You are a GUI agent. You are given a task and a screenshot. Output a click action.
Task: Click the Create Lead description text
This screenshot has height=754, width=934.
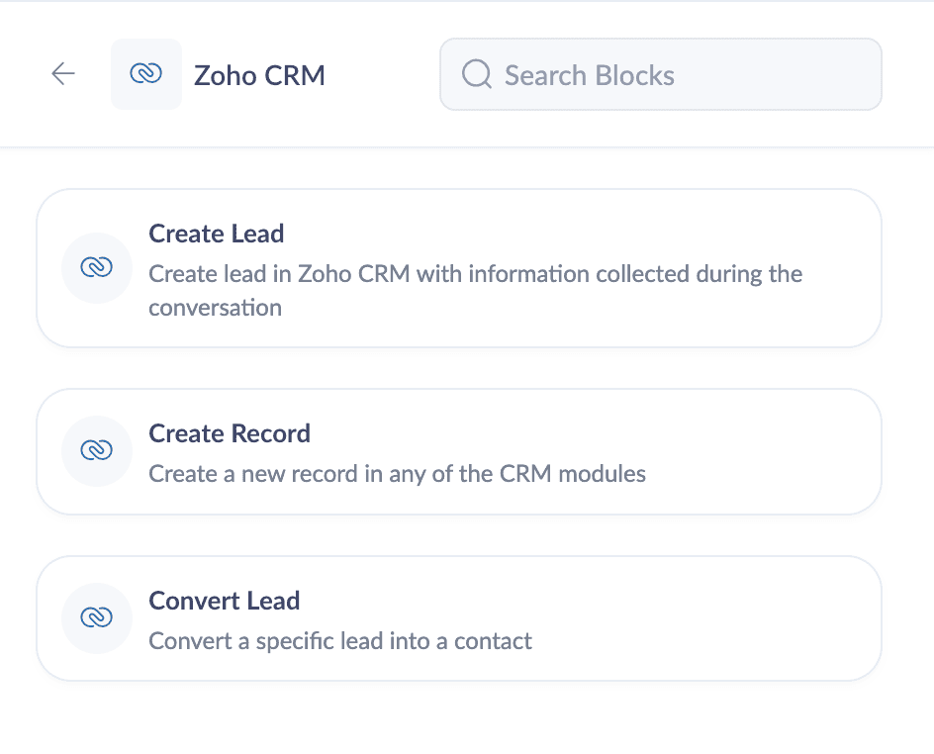click(475, 274)
